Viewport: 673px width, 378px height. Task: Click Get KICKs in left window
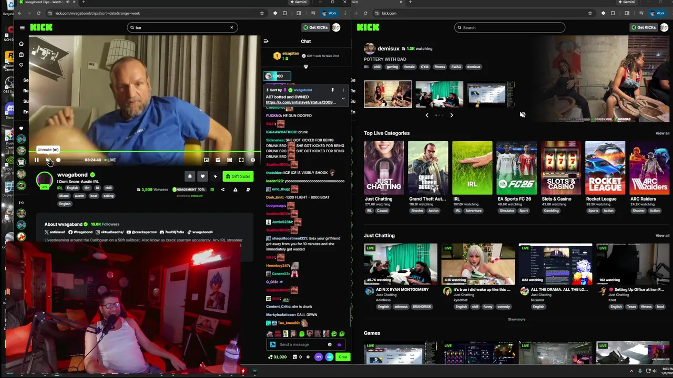pyautogui.click(x=315, y=27)
